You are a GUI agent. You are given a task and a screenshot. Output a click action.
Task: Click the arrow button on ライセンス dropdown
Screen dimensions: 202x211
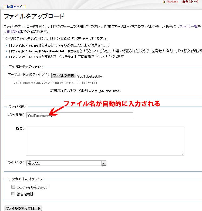[104, 163]
